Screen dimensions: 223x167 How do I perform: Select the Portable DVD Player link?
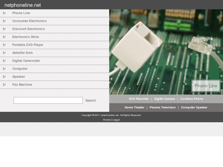pos(28,45)
